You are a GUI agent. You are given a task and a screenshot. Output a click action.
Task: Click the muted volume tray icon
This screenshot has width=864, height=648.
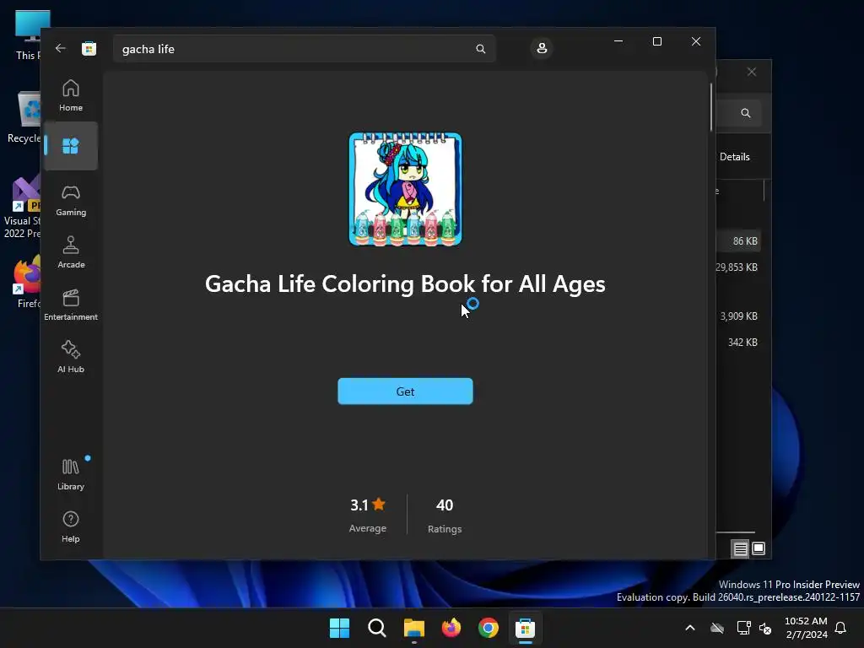point(766,628)
